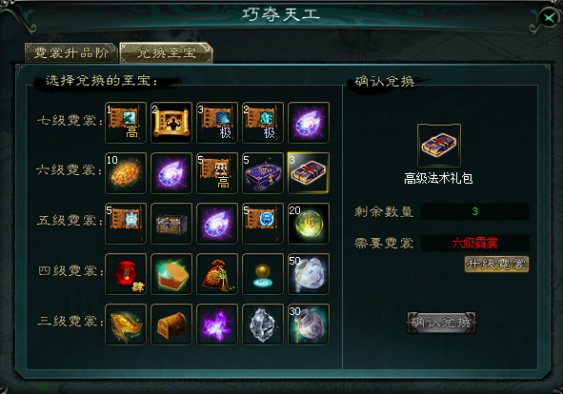Open the 兑换至宝 tab

pos(167,52)
